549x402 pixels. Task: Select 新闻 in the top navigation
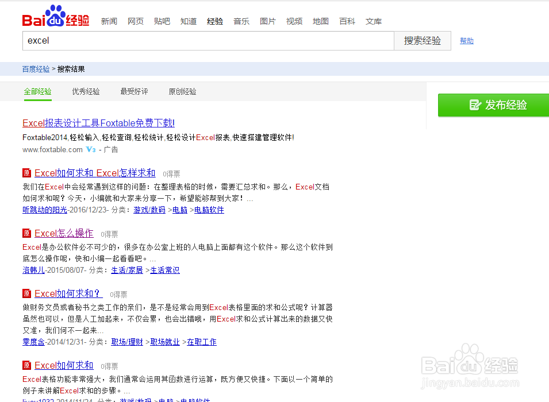109,21
